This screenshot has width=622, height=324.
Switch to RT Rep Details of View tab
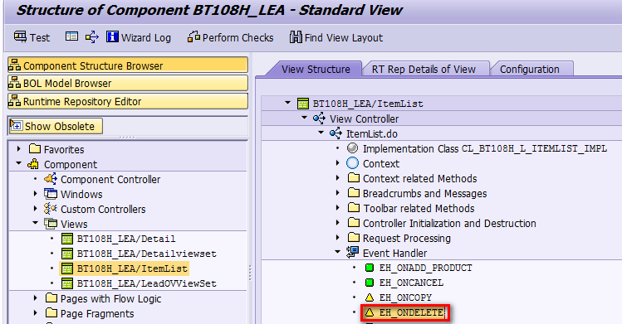coord(424,69)
